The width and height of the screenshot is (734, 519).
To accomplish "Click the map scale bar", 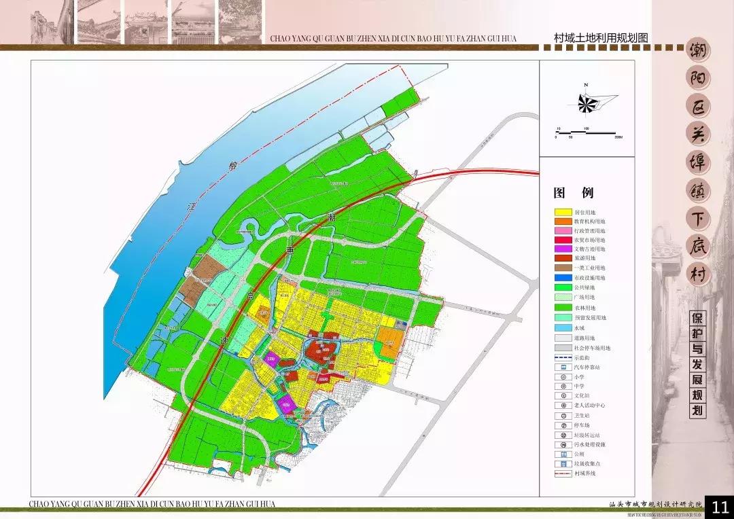I will pos(586,134).
